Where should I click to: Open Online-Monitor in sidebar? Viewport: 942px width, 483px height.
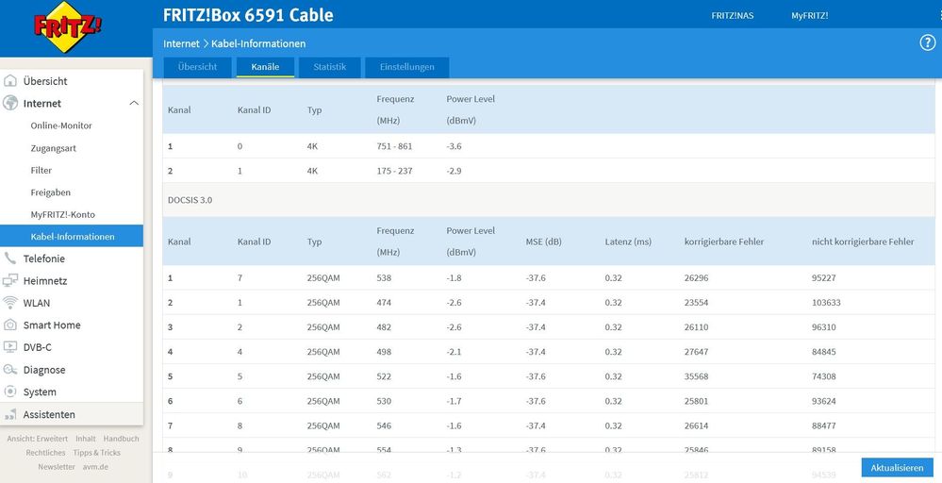click(x=61, y=125)
